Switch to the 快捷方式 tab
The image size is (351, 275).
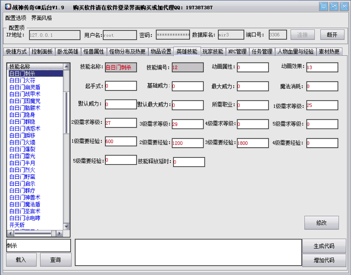(x=16, y=52)
